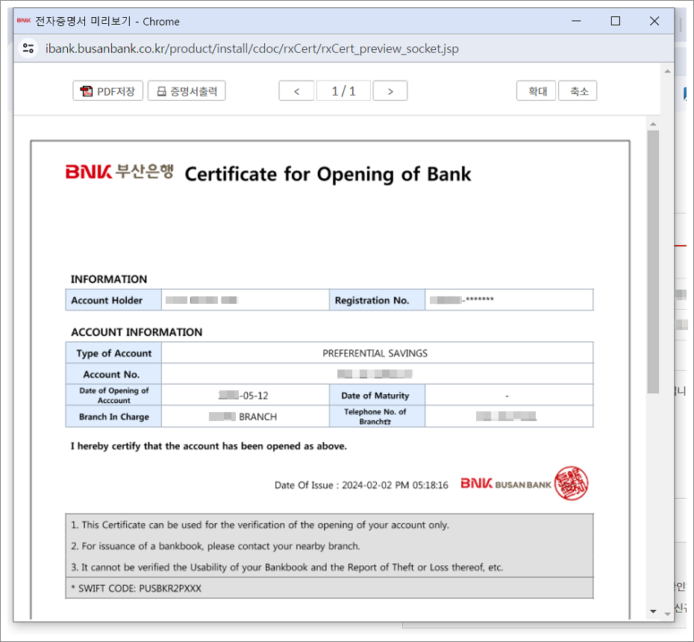Click the document viewer scrollbar thumb
The width and height of the screenshot is (694, 642).
[x=653, y=261]
